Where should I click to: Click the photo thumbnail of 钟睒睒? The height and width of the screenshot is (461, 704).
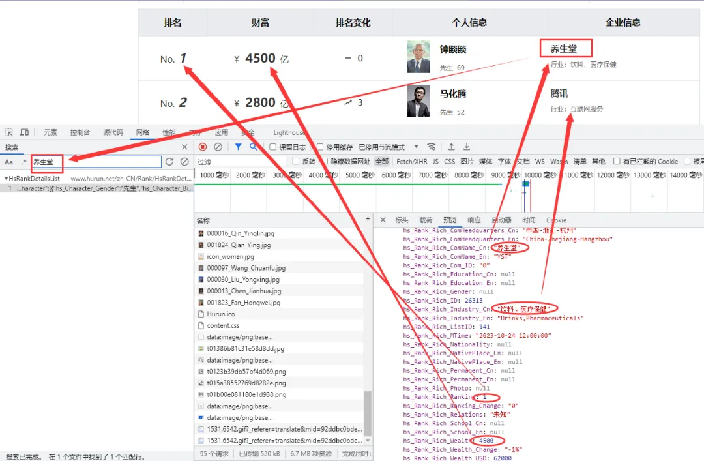coord(418,57)
